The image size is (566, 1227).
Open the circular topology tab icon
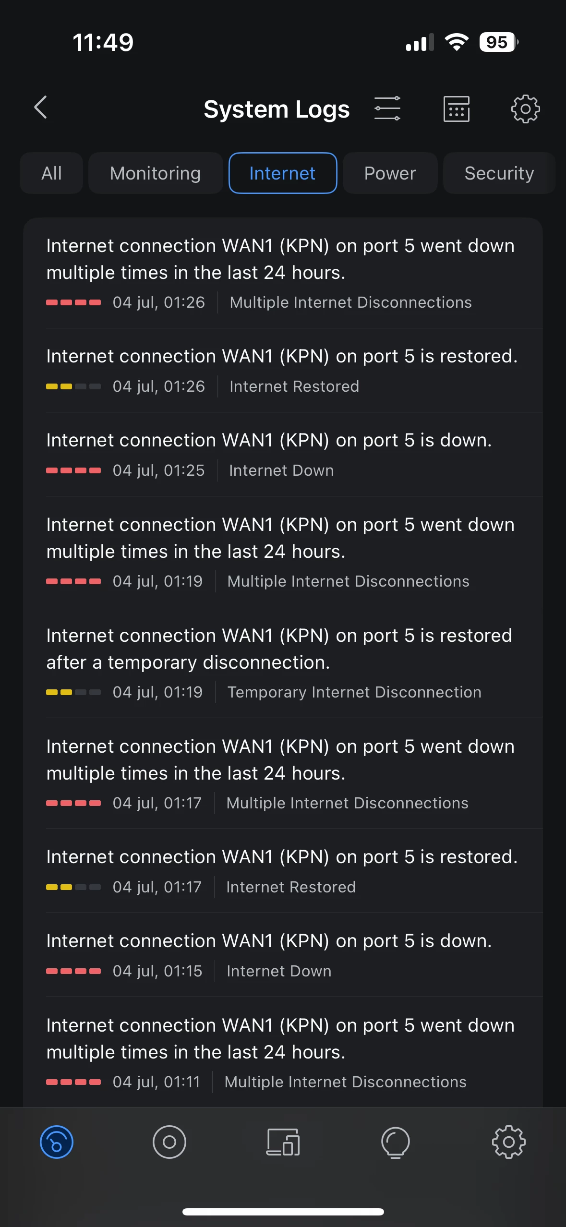(x=169, y=1142)
